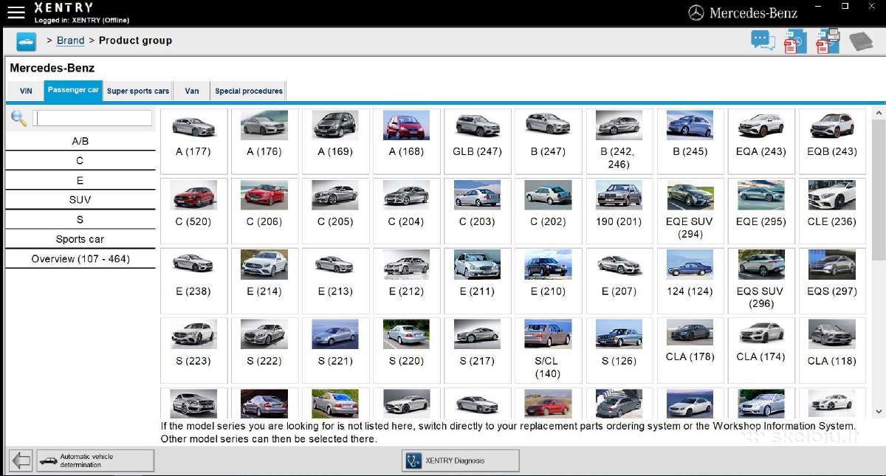Open the E (238) model tile
Viewport: 886px width, 476px height.
coord(193,280)
